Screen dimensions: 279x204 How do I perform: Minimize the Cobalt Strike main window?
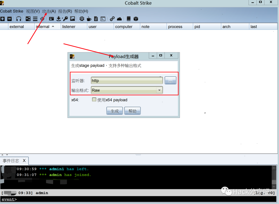click(x=252, y=2)
